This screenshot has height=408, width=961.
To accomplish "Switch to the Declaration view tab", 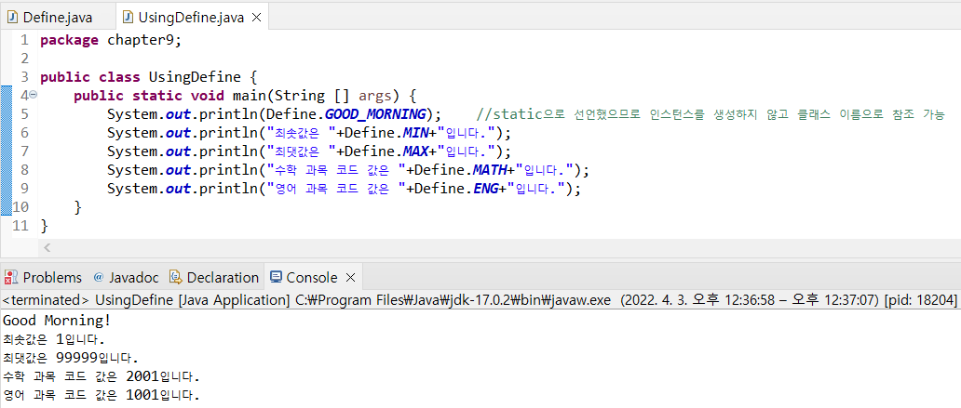I will tap(223, 277).
